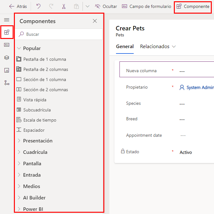Expand the Presentación category
The height and width of the screenshot is (214, 214).
pyautogui.click(x=35, y=141)
